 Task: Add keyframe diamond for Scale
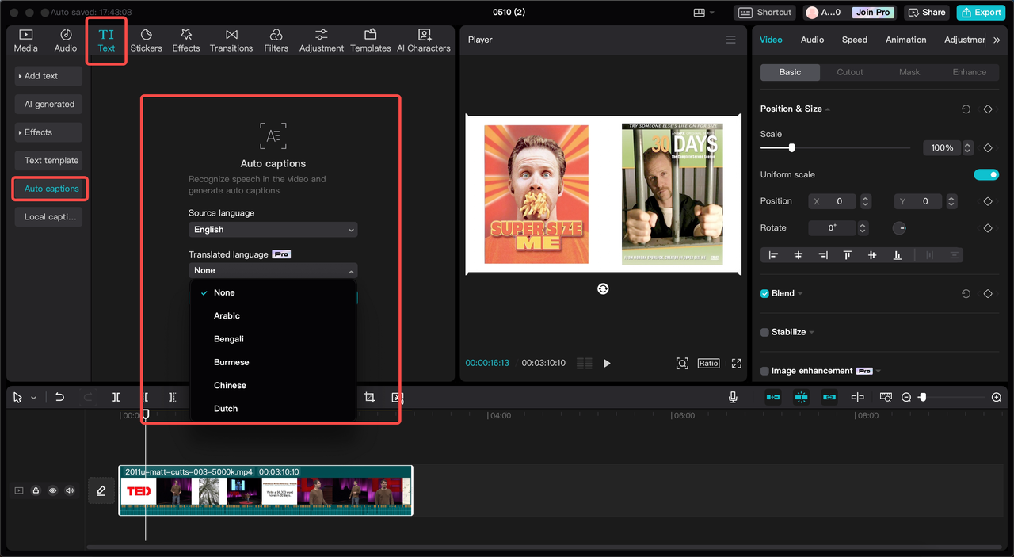(988, 148)
